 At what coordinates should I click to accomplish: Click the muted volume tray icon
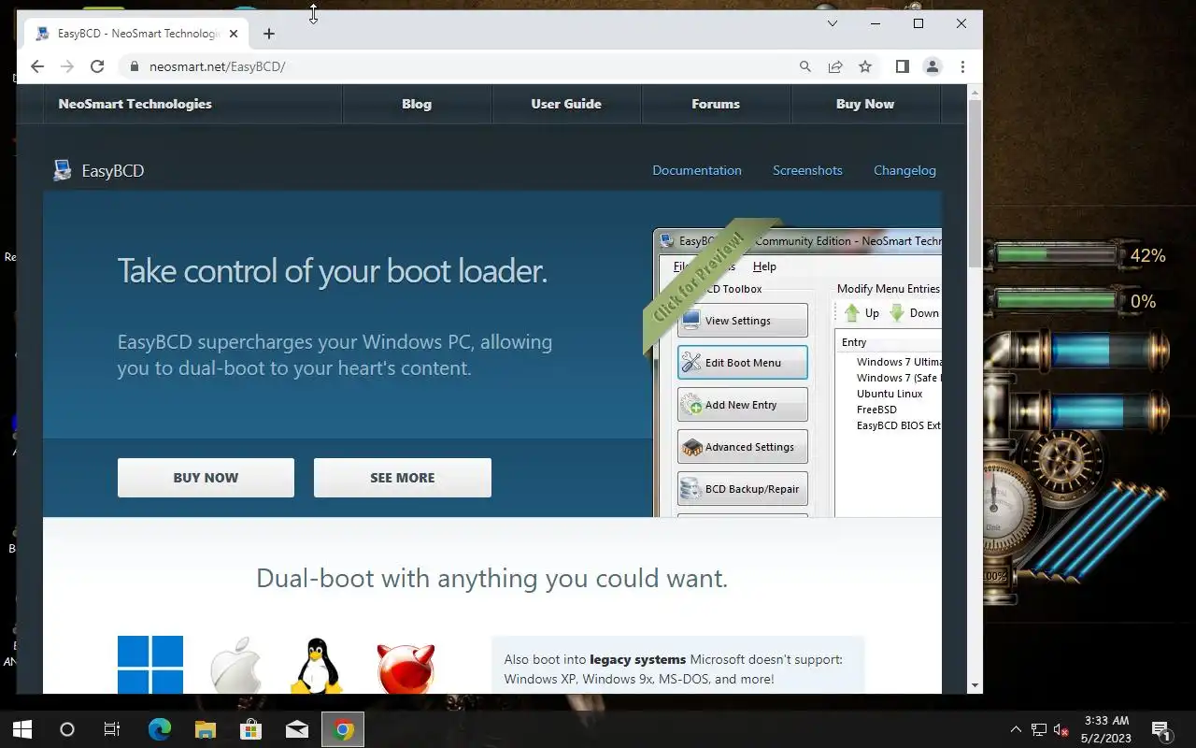tap(1061, 729)
